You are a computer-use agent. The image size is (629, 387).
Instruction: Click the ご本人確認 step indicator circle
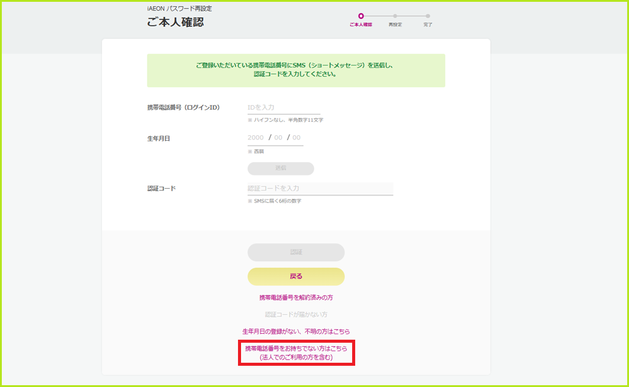(x=361, y=16)
